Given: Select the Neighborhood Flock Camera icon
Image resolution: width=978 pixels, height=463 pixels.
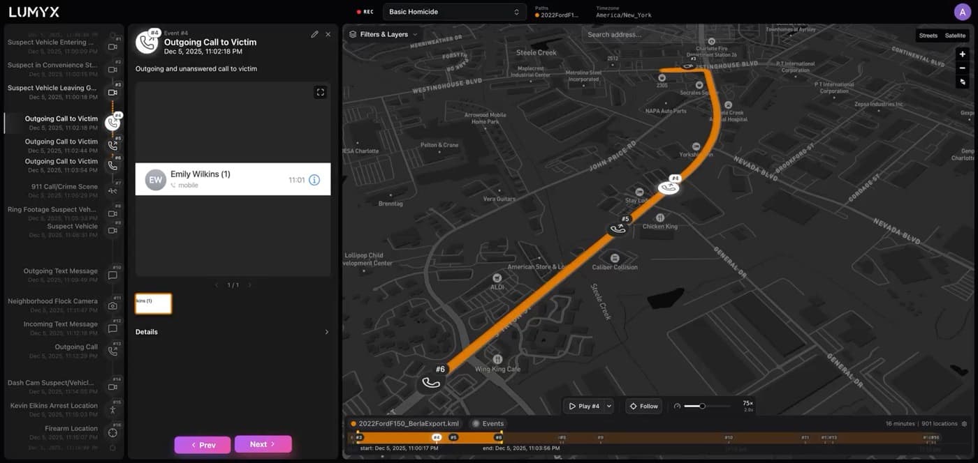Looking at the screenshot, I should 112,305.
